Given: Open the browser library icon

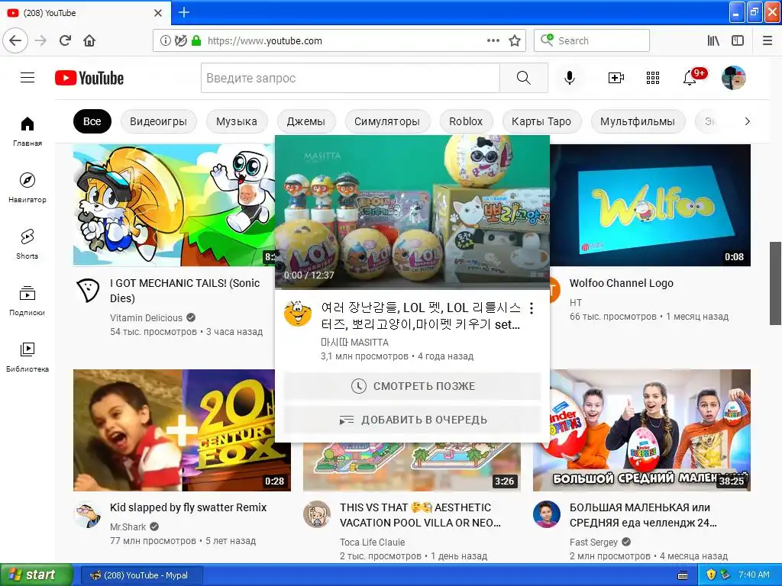Looking at the screenshot, I should [x=713, y=40].
